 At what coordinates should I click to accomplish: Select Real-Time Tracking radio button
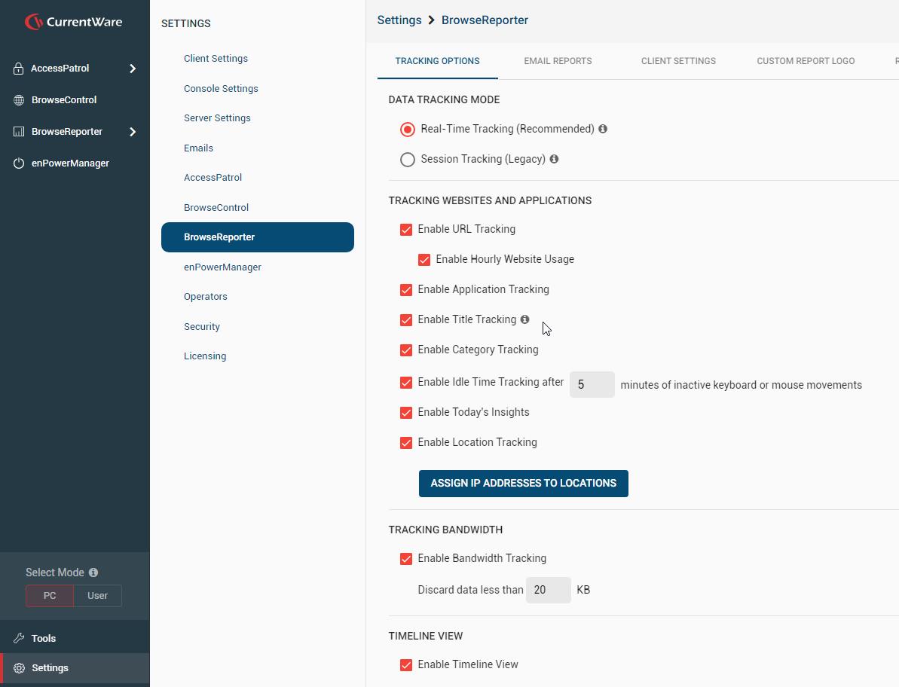click(x=408, y=130)
